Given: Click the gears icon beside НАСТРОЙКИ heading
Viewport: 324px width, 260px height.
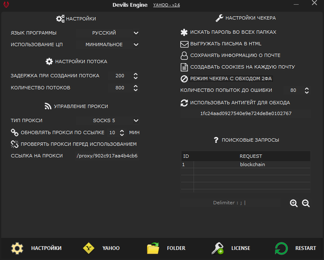Looking at the screenshot, I should coord(60,19).
